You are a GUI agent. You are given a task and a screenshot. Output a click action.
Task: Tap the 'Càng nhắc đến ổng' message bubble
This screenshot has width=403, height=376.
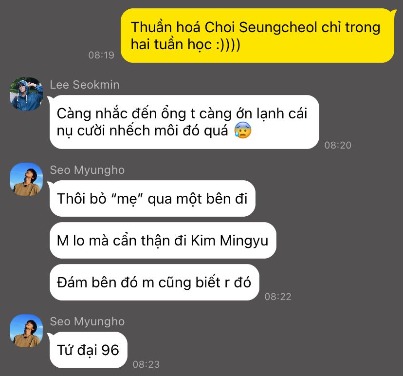pos(184,122)
